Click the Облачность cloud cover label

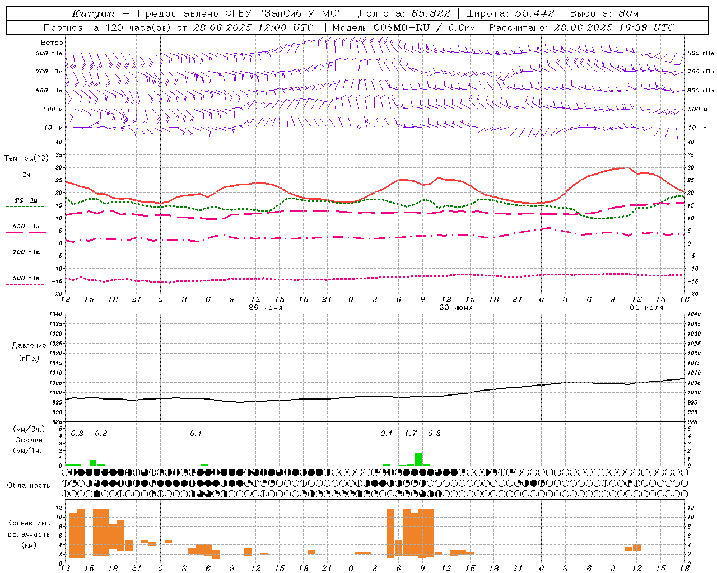[x=29, y=485]
